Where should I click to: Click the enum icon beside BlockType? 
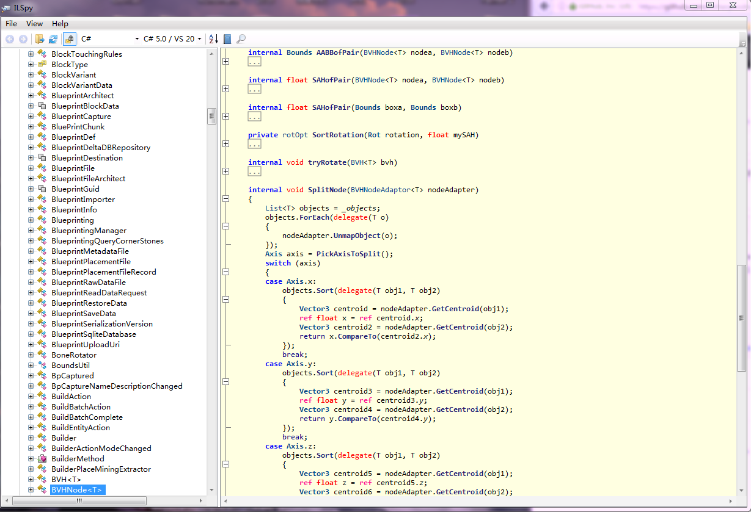[42, 65]
